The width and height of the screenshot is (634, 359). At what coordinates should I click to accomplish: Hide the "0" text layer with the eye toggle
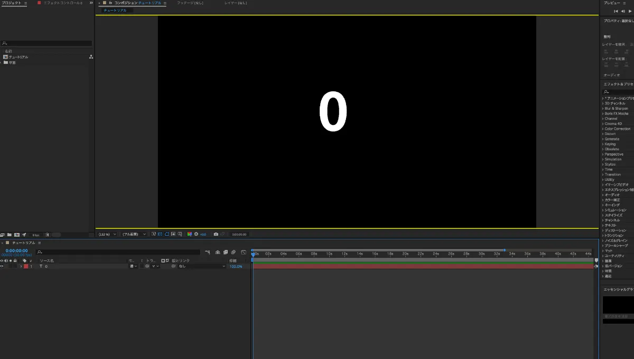tap(3, 266)
